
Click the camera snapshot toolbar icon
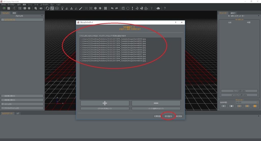pyautogui.click(x=41, y=8)
